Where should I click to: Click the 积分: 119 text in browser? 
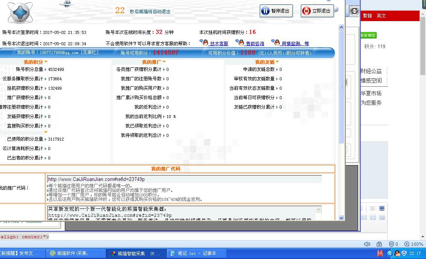tap(375, 46)
